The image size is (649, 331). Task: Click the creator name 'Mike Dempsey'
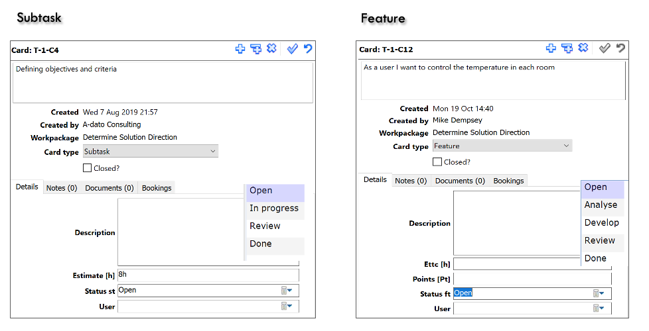[457, 120]
